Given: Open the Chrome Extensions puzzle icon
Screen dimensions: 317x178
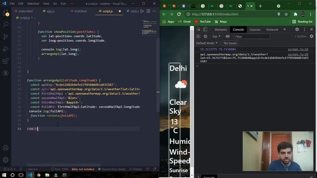Looking at the screenshot, I should point(295,14).
